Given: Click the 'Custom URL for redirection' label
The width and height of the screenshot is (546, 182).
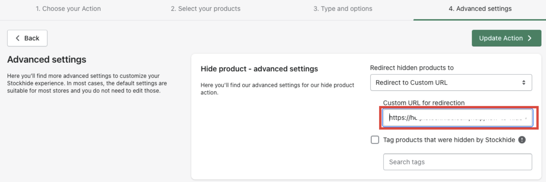Looking at the screenshot, I should (x=424, y=103).
